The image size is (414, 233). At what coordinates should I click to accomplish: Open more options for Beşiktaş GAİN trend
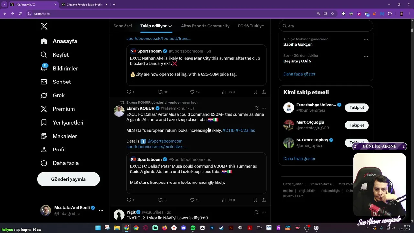[x=366, y=56]
